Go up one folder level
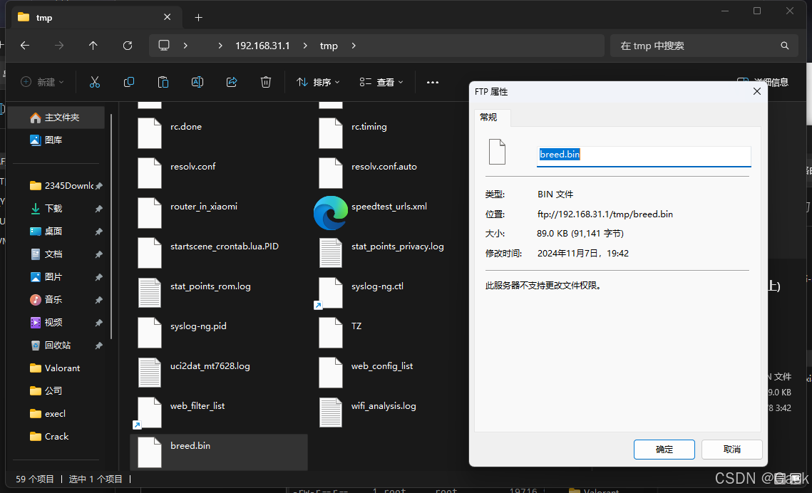Image resolution: width=812 pixels, height=493 pixels. [x=93, y=46]
